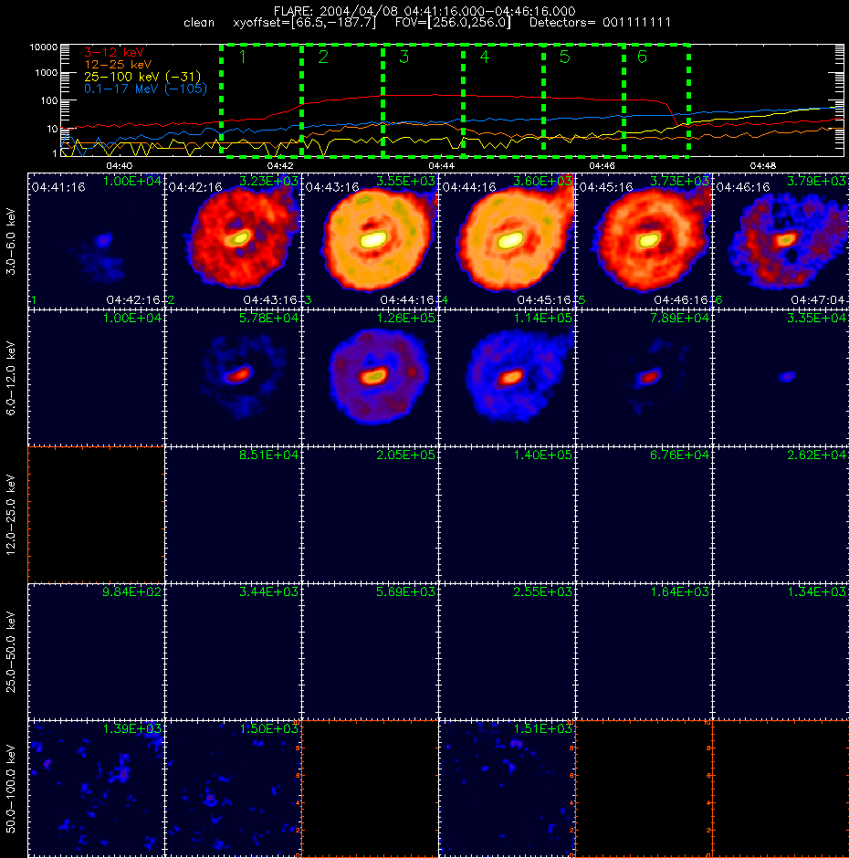This screenshot has height=858, width=849.
Task: Click the 10000 y-axis tick label
Action: pyautogui.click(x=43, y=47)
